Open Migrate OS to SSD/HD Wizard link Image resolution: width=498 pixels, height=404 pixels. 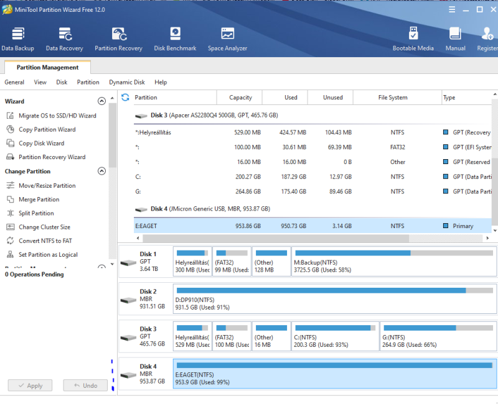[x=57, y=116]
